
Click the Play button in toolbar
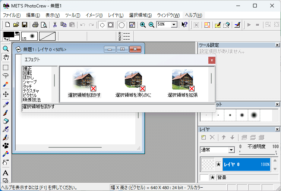(249, 25)
